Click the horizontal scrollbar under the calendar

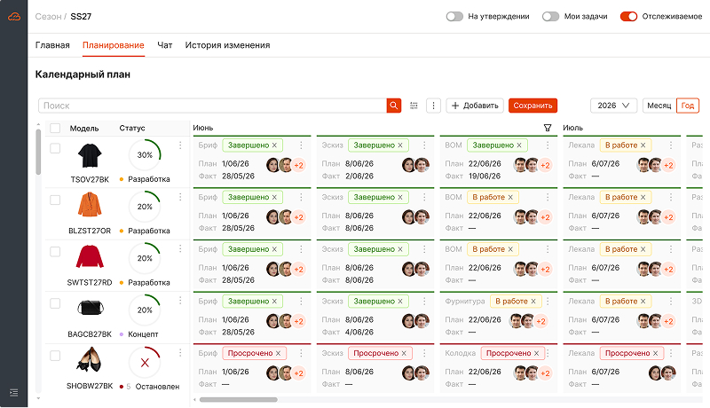click(x=239, y=400)
